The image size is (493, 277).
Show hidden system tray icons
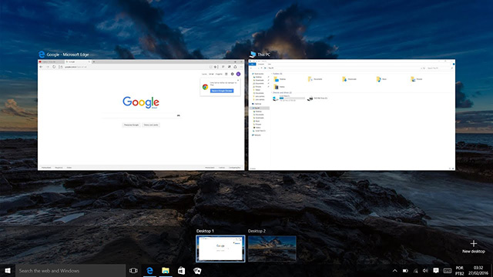395,270
